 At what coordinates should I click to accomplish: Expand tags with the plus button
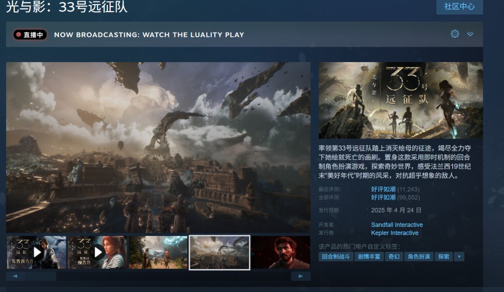click(459, 257)
